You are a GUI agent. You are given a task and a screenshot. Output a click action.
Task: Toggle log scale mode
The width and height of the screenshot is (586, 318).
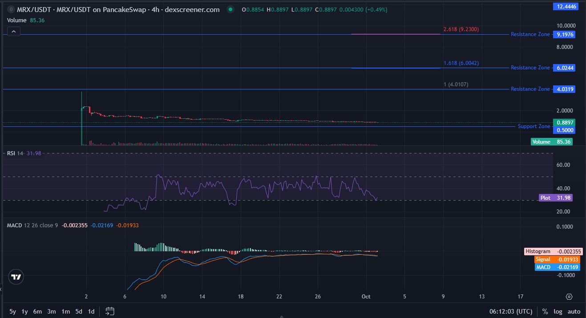(558, 311)
